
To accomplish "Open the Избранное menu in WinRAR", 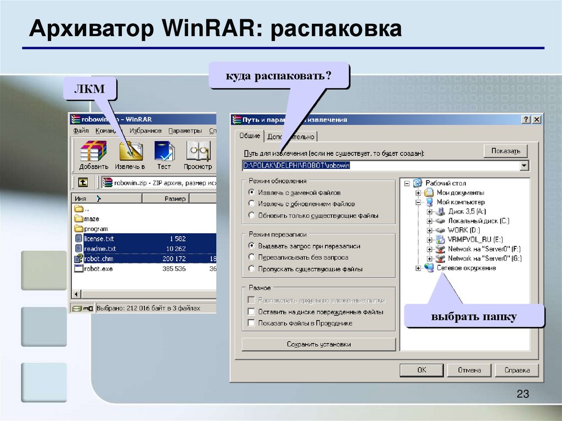I will tap(145, 131).
